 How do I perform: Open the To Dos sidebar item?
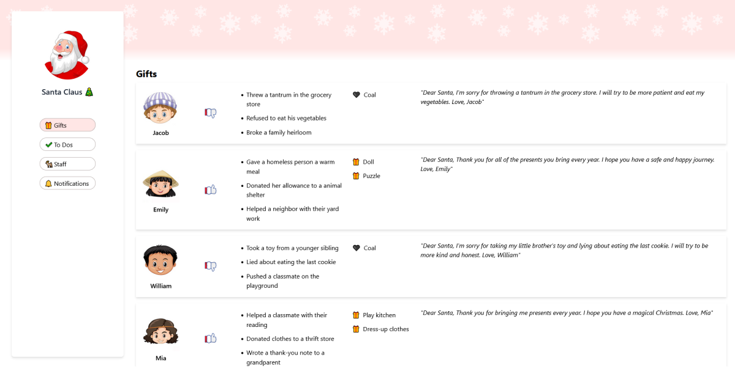click(67, 145)
